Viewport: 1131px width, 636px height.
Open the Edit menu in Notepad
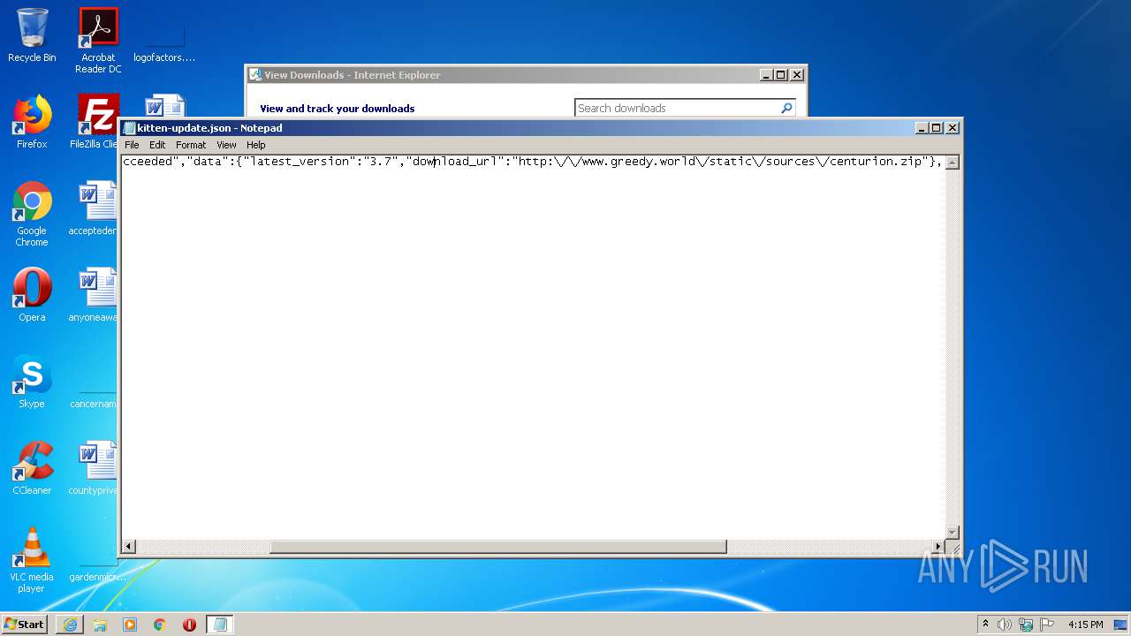pos(157,145)
